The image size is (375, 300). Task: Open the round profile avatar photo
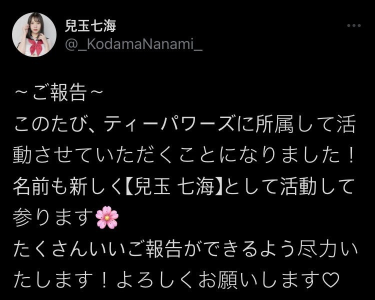(34, 34)
